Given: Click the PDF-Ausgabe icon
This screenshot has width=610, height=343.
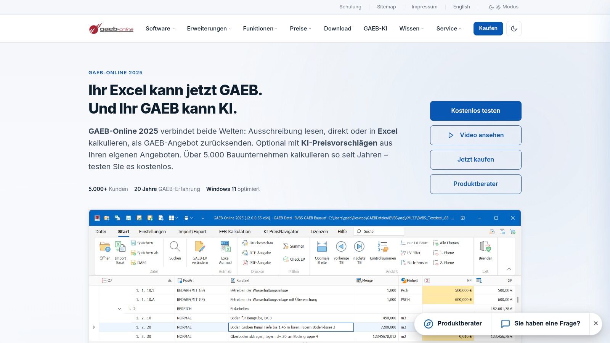Looking at the screenshot, I should (245, 263).
